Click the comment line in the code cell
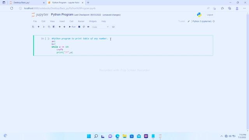 pos(79,38)
